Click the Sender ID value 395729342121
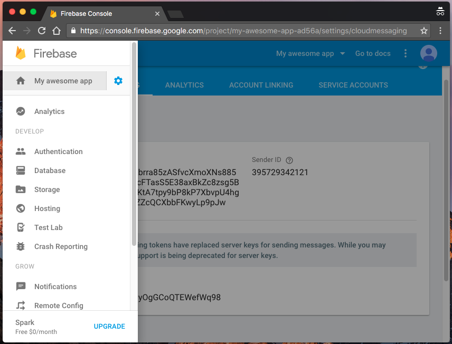Viewport: 452px width, 344px height. (280, 173)
